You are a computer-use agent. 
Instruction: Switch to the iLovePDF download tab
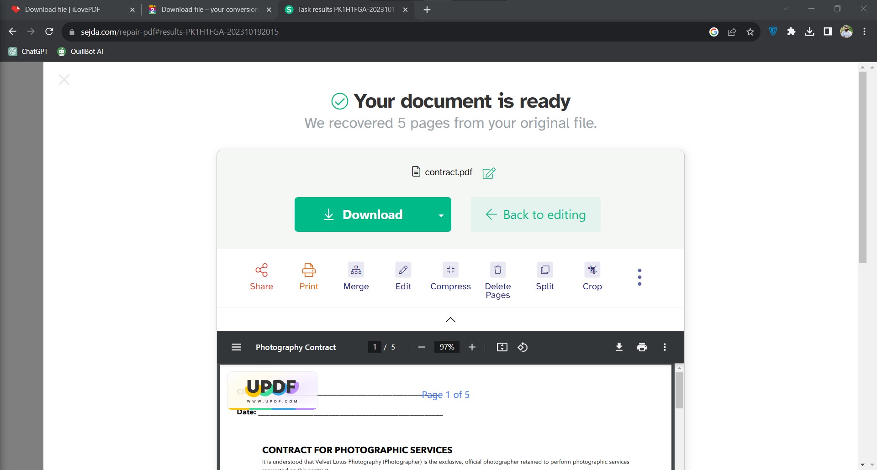point(64,9)
